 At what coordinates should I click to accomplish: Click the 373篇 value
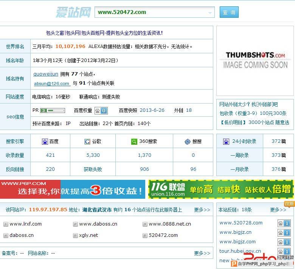point(279,155)
